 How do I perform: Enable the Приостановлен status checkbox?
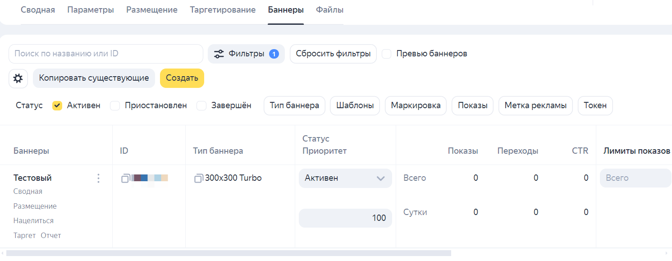[x=115, y=105]
